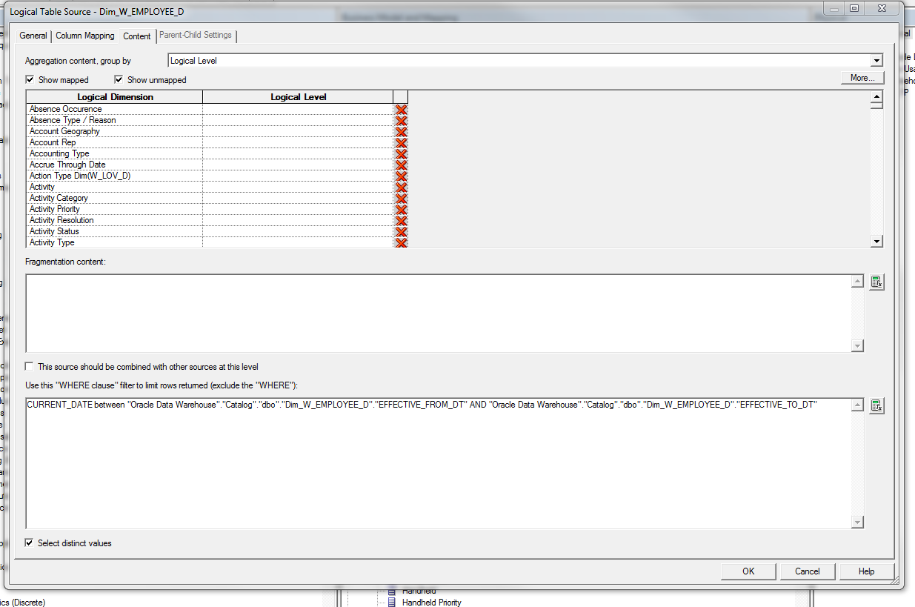Clear mapping for Action Type Dim(W_LOV_D)

point(401,175)
